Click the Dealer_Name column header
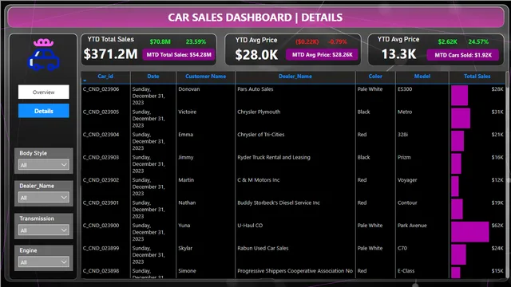 295,77
